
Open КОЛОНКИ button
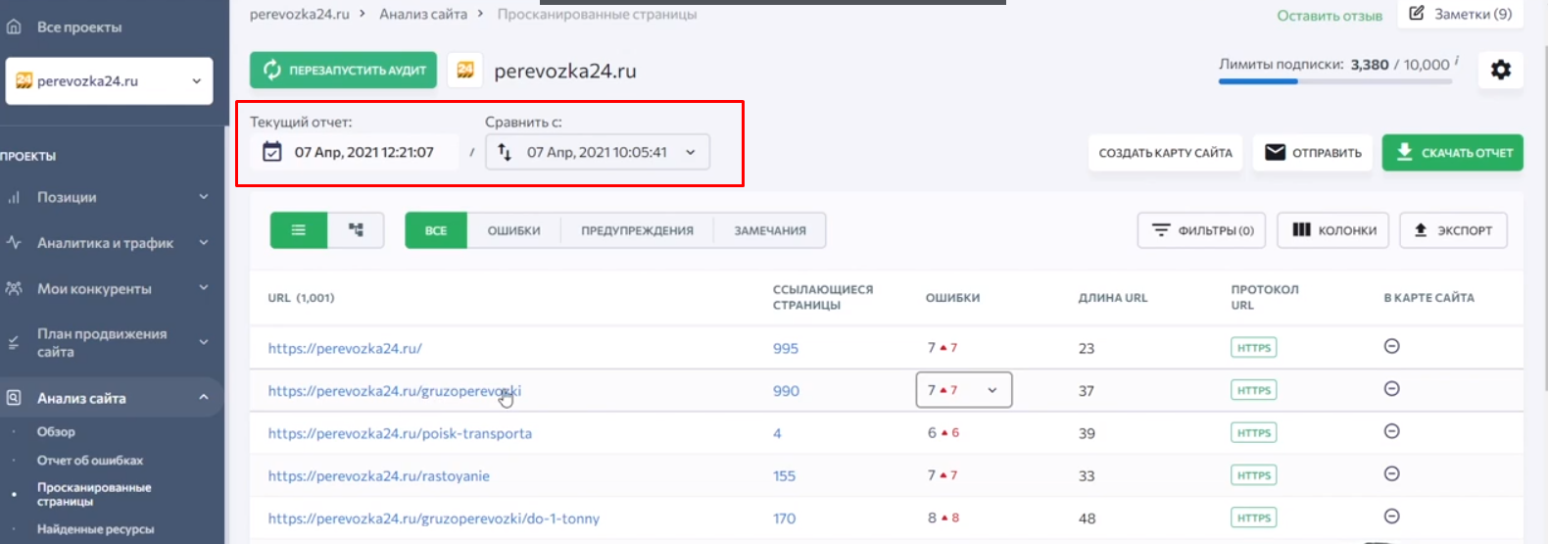pos(1333,230)
